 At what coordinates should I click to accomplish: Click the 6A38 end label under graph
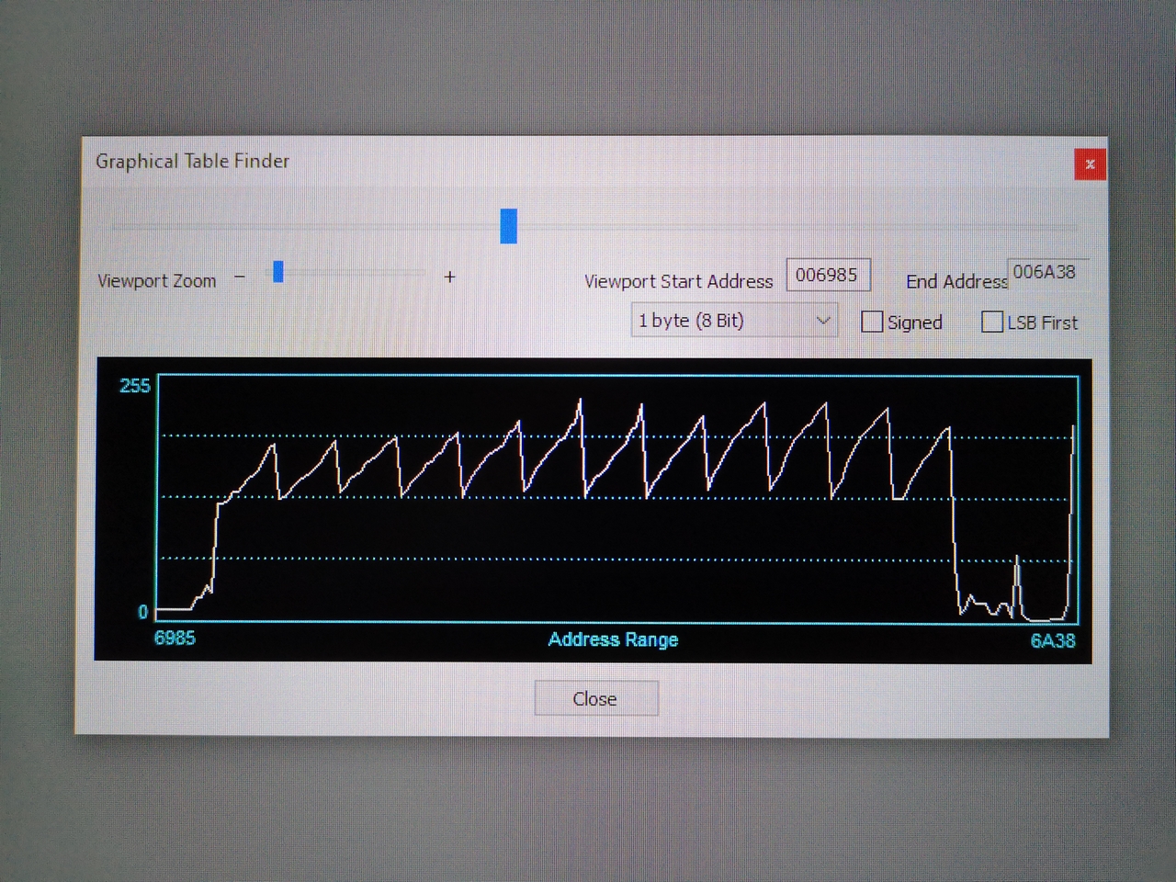pyautogui.click(x=1052, y=640)
